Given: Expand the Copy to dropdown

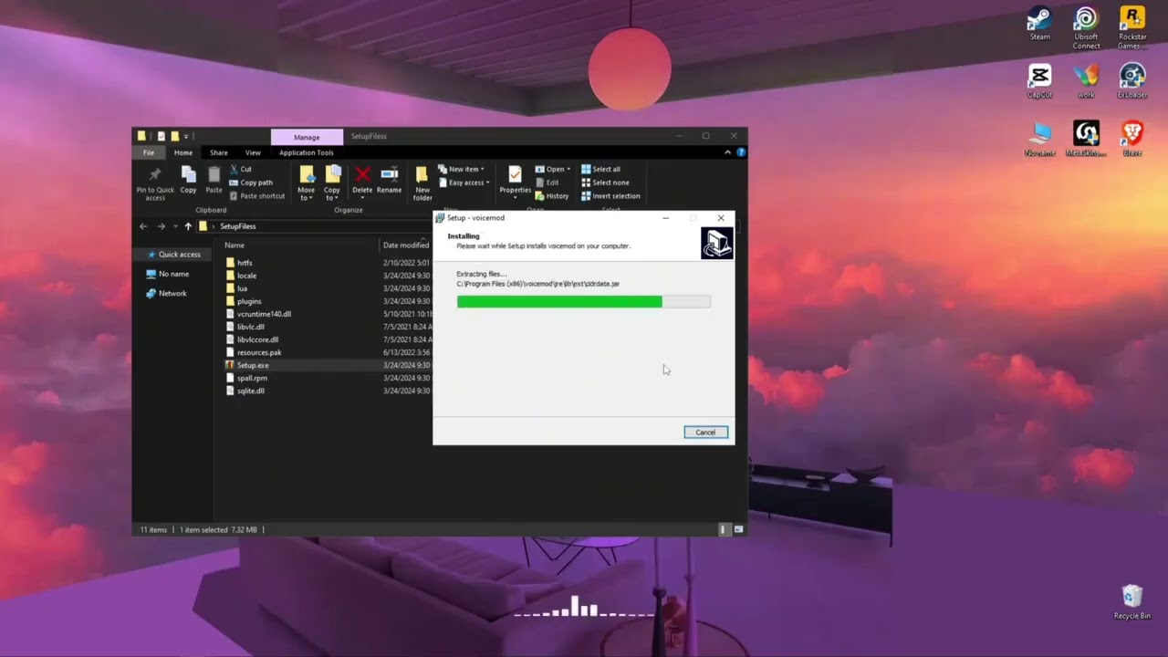Looking at the screenshot, I should click(332, 182).
